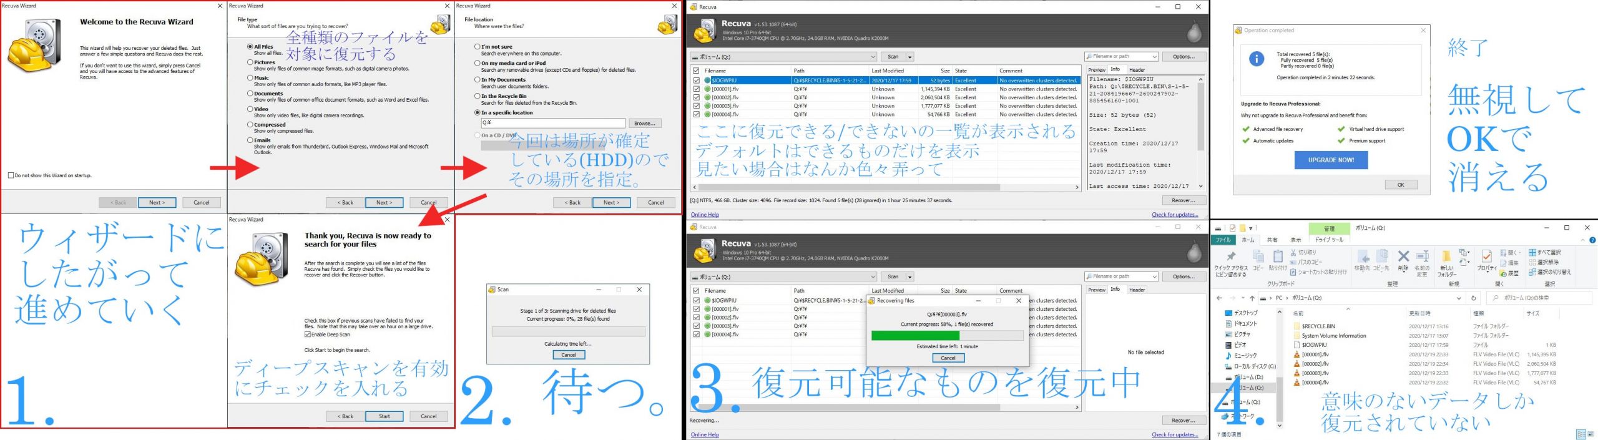Click Start on the ready-to-search wizard page
1598x440 pixels.
click(385, 416)
